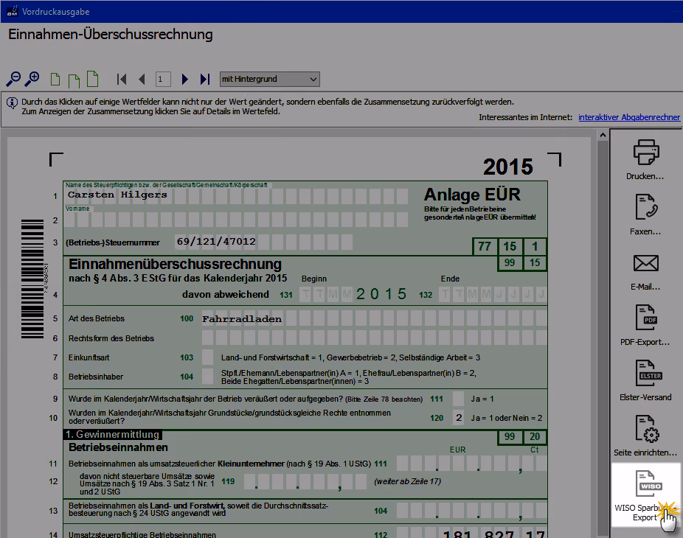Screen dimensions: 683x538
Task: Click the Vorname row field
Action: (237, 220)
